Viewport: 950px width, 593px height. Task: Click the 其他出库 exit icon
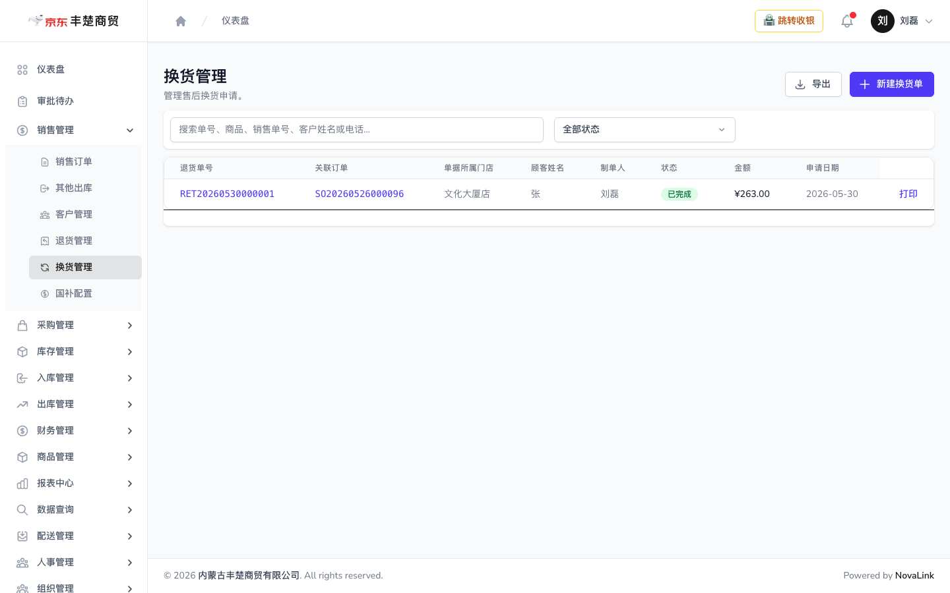coord(45,188)
